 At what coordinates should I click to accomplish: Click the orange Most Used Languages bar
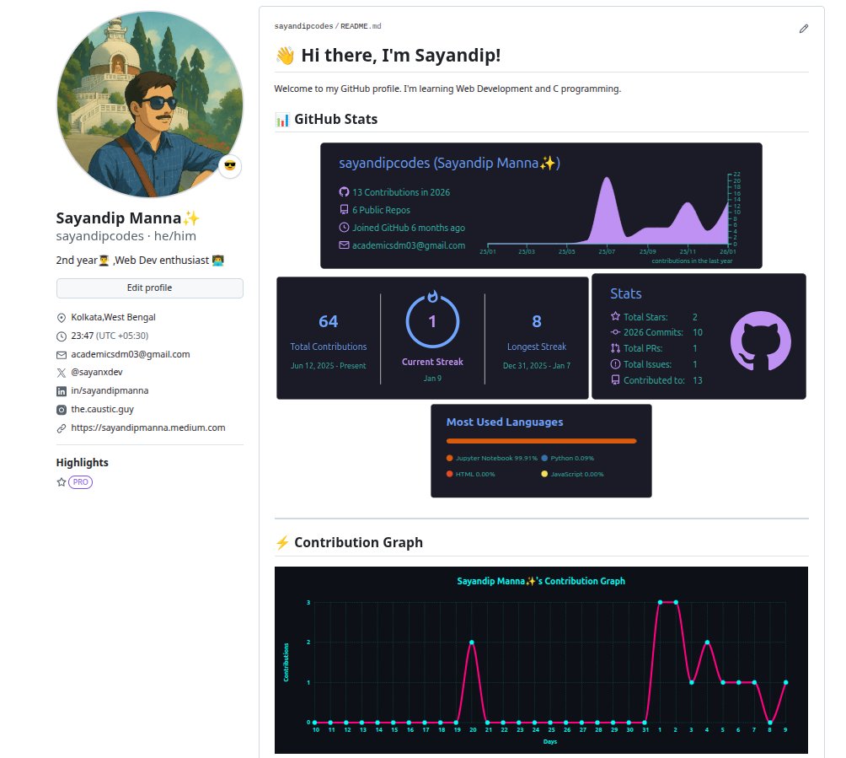pyautogui.click(x=541, y=441)
